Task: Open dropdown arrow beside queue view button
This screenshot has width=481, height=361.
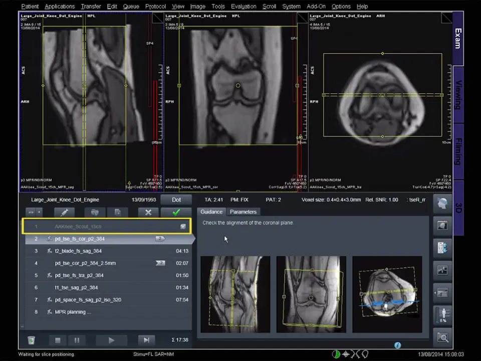Action: coord(39,213)
